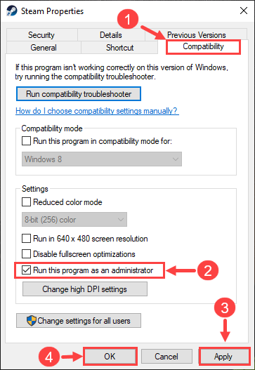Check Run in 640 x 480 screen resolution

26,239
